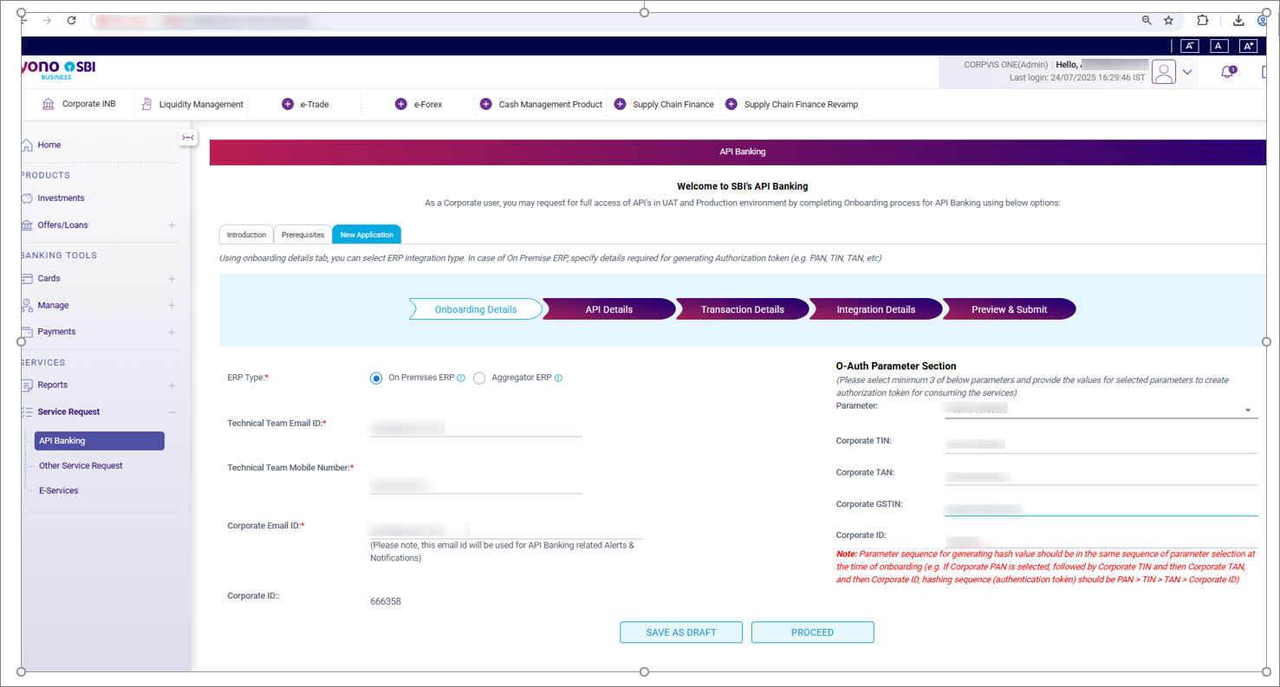Open browser extensions puzzle icon
Screen dimensions: 1280x687
[x=1203, y=20]
